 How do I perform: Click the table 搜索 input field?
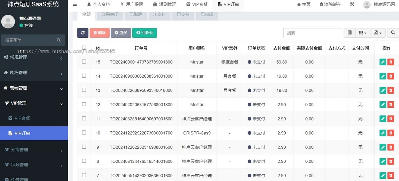pos(313,33)
